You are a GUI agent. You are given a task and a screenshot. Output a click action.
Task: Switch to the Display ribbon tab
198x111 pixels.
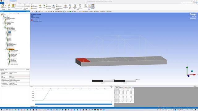pyautogui.click(x=19, y=3)
